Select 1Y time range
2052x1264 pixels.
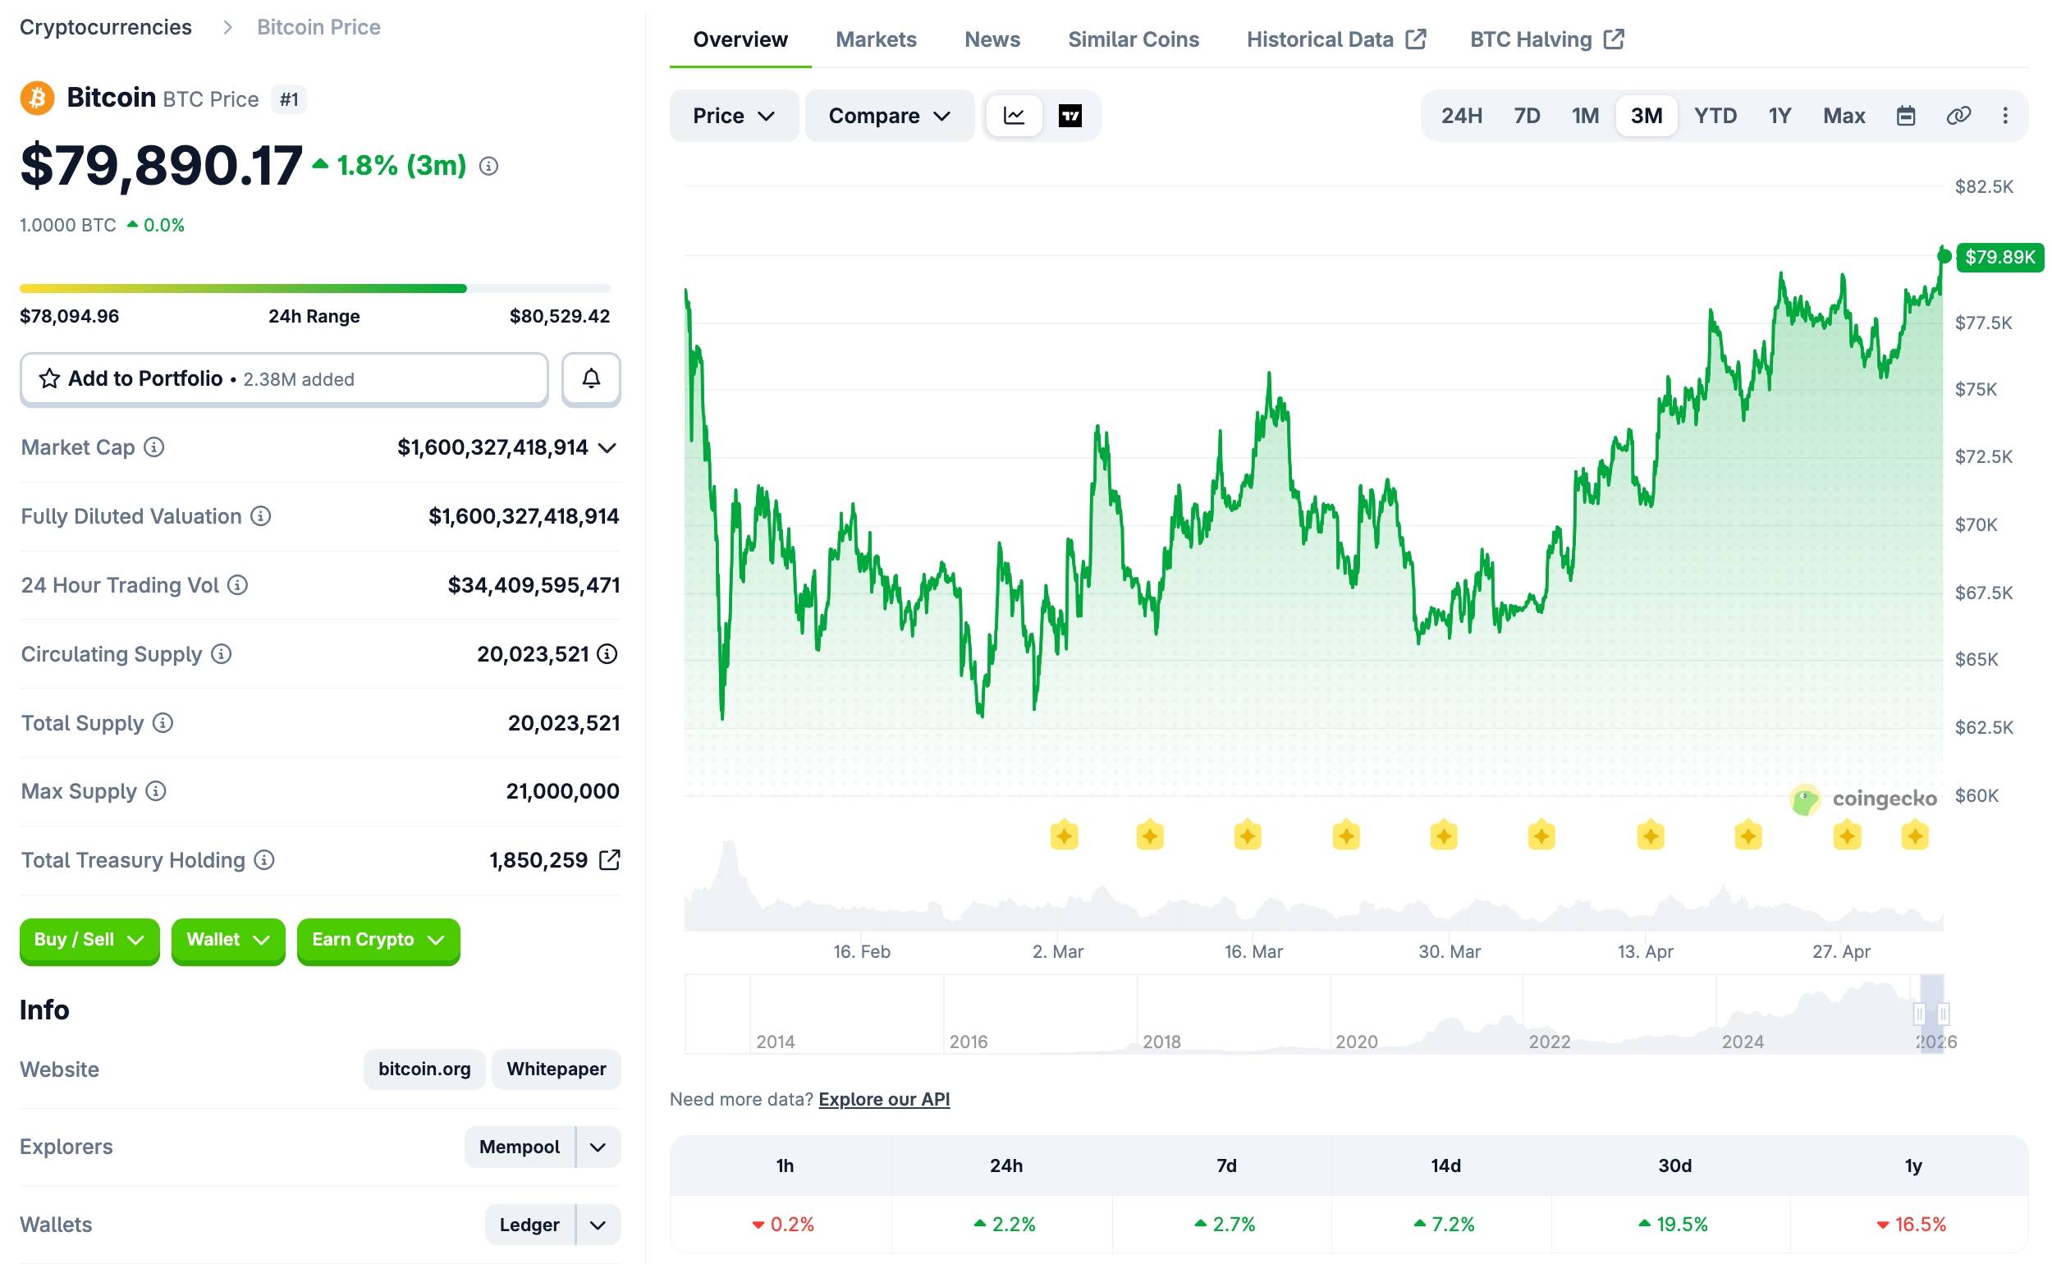1779,116
